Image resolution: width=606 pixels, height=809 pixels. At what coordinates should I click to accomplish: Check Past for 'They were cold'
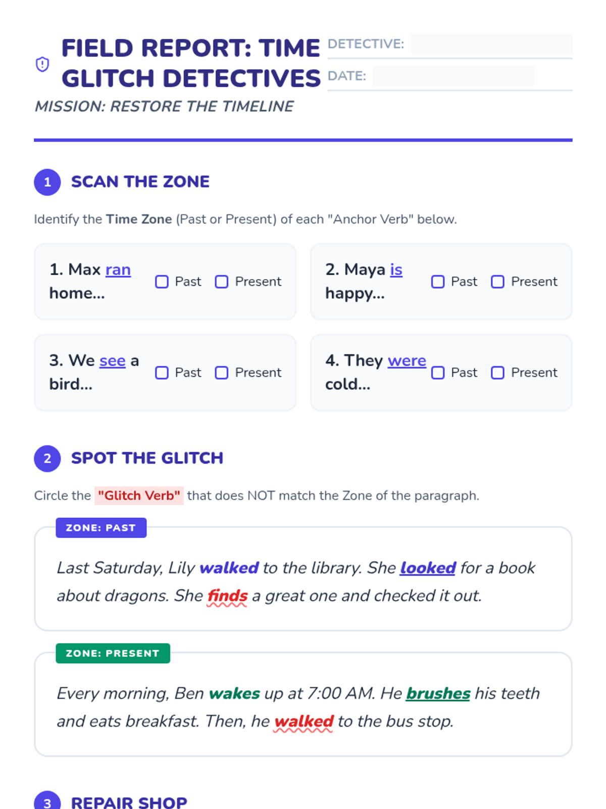point(438,373)
